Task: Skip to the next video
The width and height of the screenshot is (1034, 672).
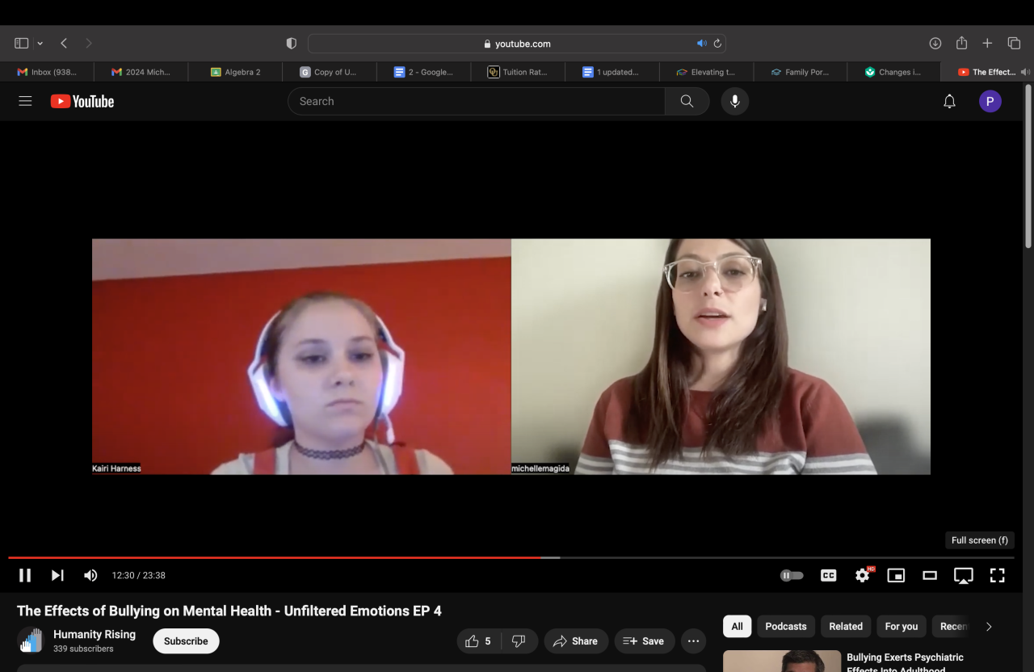Action: 57,575
